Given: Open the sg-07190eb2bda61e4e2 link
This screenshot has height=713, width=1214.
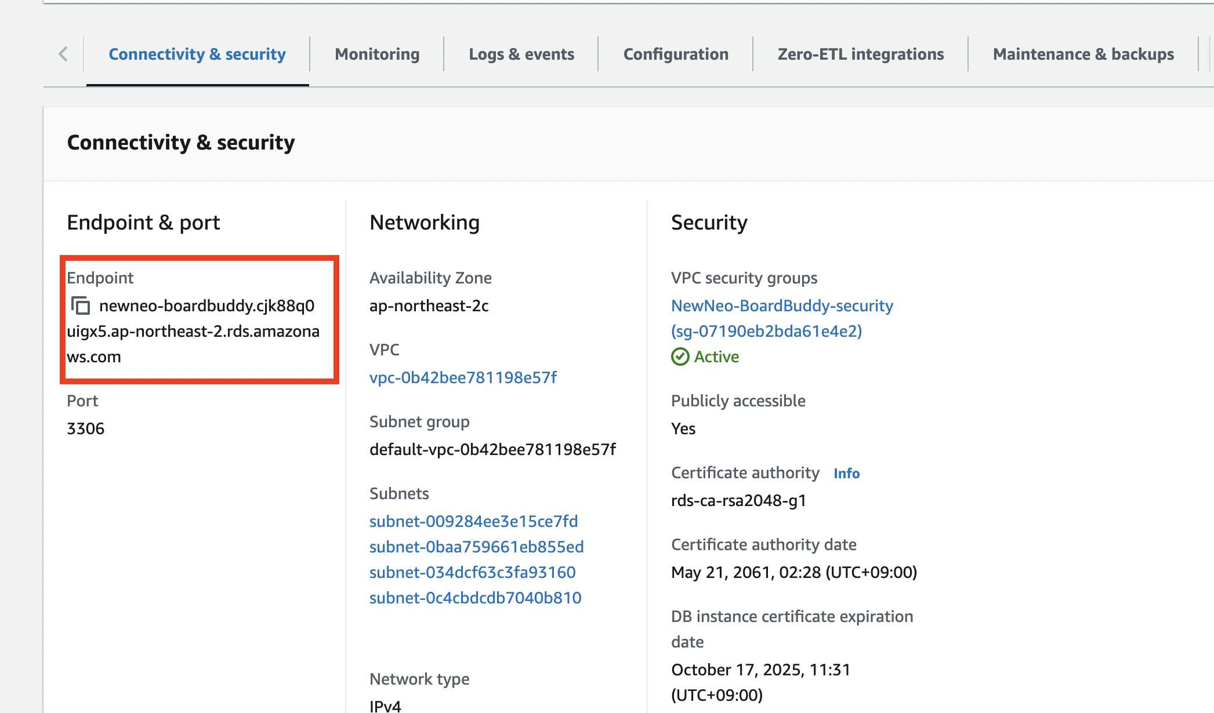Looking at the screenshot, I should pos(766,331).
